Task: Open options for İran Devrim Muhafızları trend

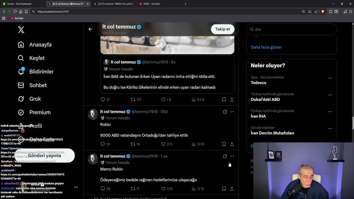Action: click(330, 129)
